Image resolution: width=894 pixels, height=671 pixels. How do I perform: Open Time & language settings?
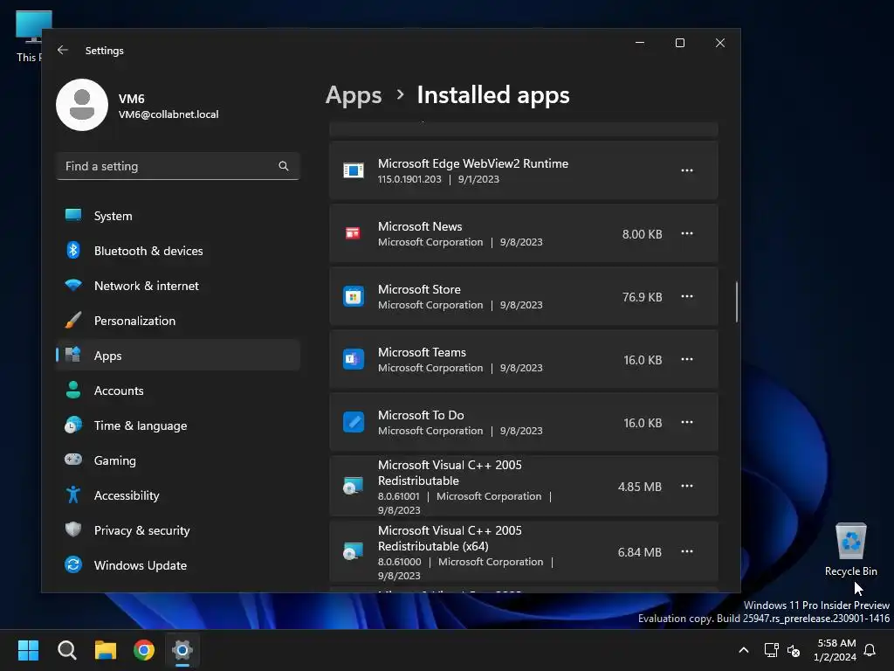point(178,425)
